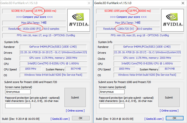187x123 pixels.
Task: Click 'Resolution: 1280x720 (W)' text
Action: coord(119,29)
